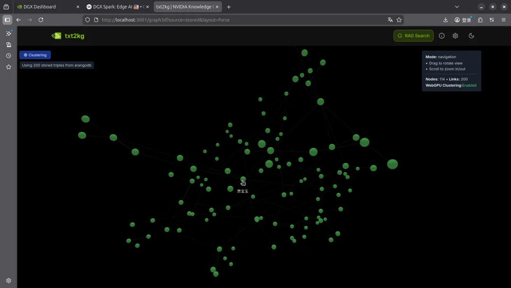Toggle the Clustering button
The height and width of the screenshot is (288, 511).
point(35,55)
